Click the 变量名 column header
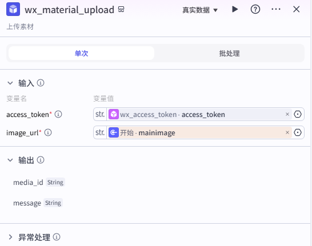The image size is (312, 246). 17,98
